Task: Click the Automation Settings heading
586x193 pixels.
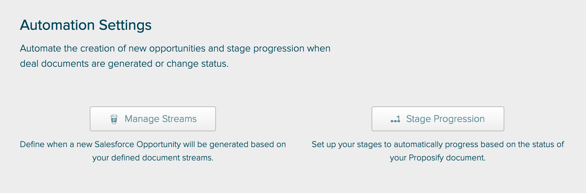Action: (x=86, y=25)
